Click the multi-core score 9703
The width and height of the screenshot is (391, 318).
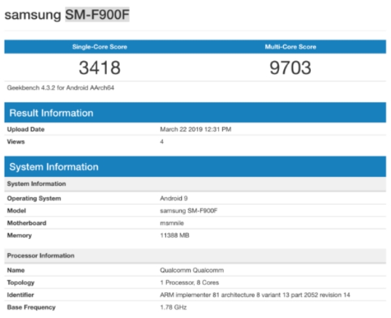pos(291,68)
